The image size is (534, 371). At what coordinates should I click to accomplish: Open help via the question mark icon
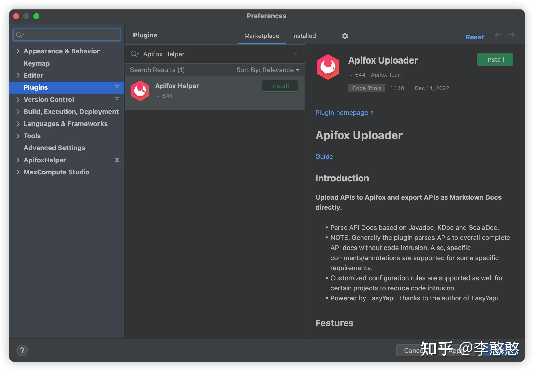pyautogui.click(x=22, y=350)
